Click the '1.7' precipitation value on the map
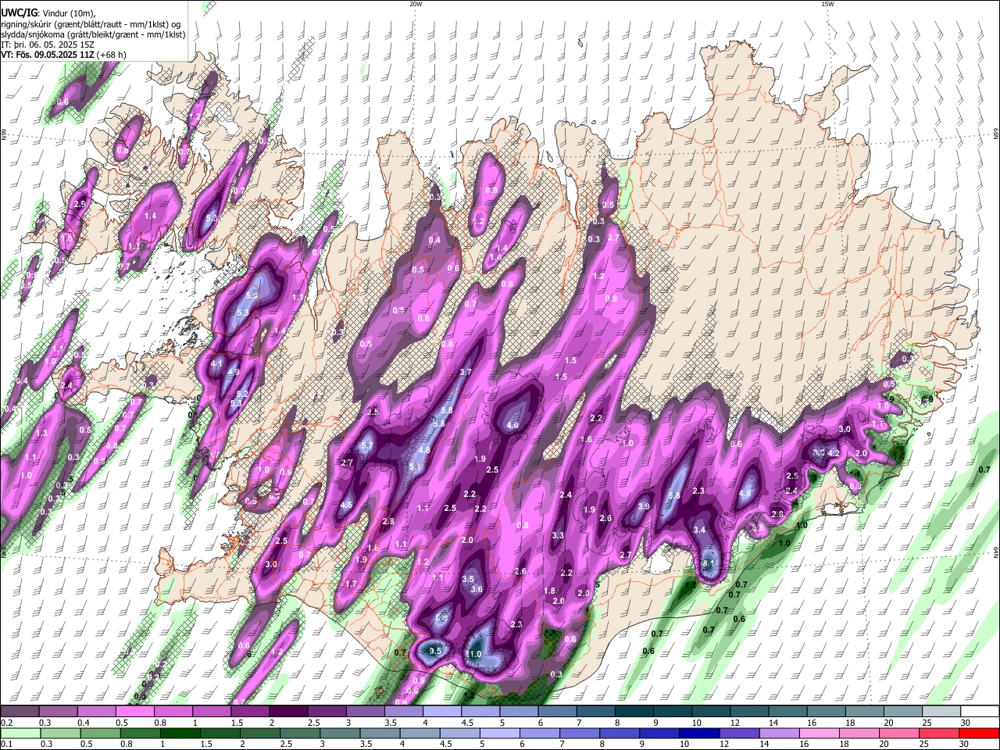Screen dimensions: 1000x750 [351, 584]
